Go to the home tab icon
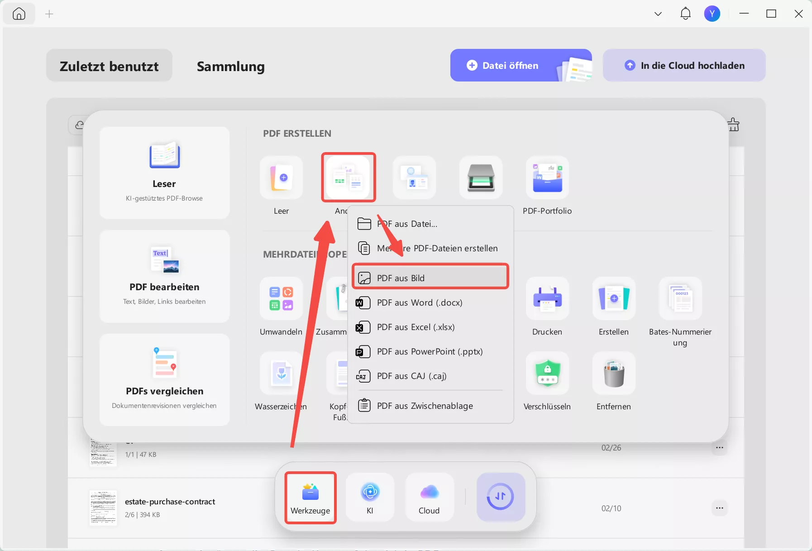The width and height of the screenshot is (812, 551). click(19, 14)
